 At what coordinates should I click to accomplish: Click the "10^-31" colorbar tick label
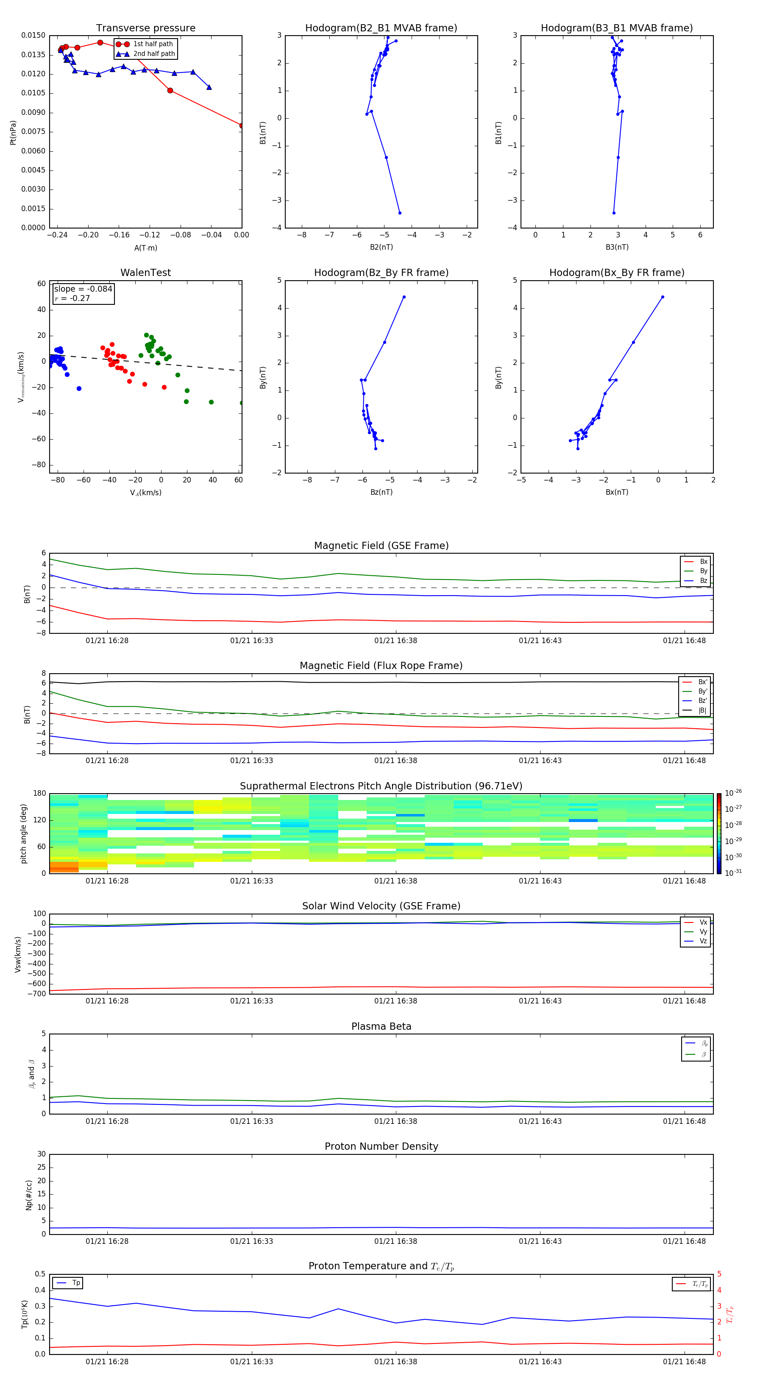click(x=733, y=873)
